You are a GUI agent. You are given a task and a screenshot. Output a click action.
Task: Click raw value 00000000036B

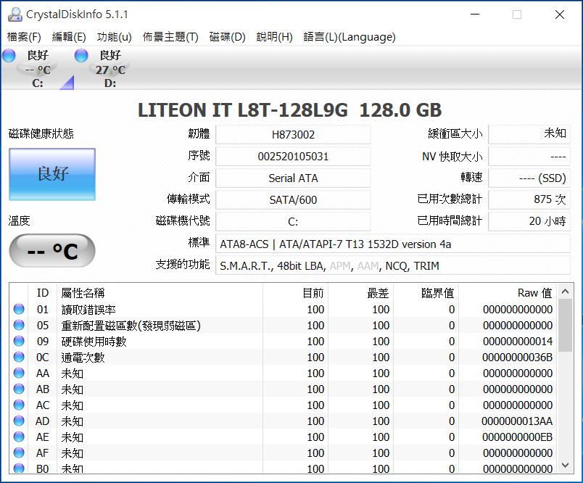pyautogui.click(x=517, y=358)
